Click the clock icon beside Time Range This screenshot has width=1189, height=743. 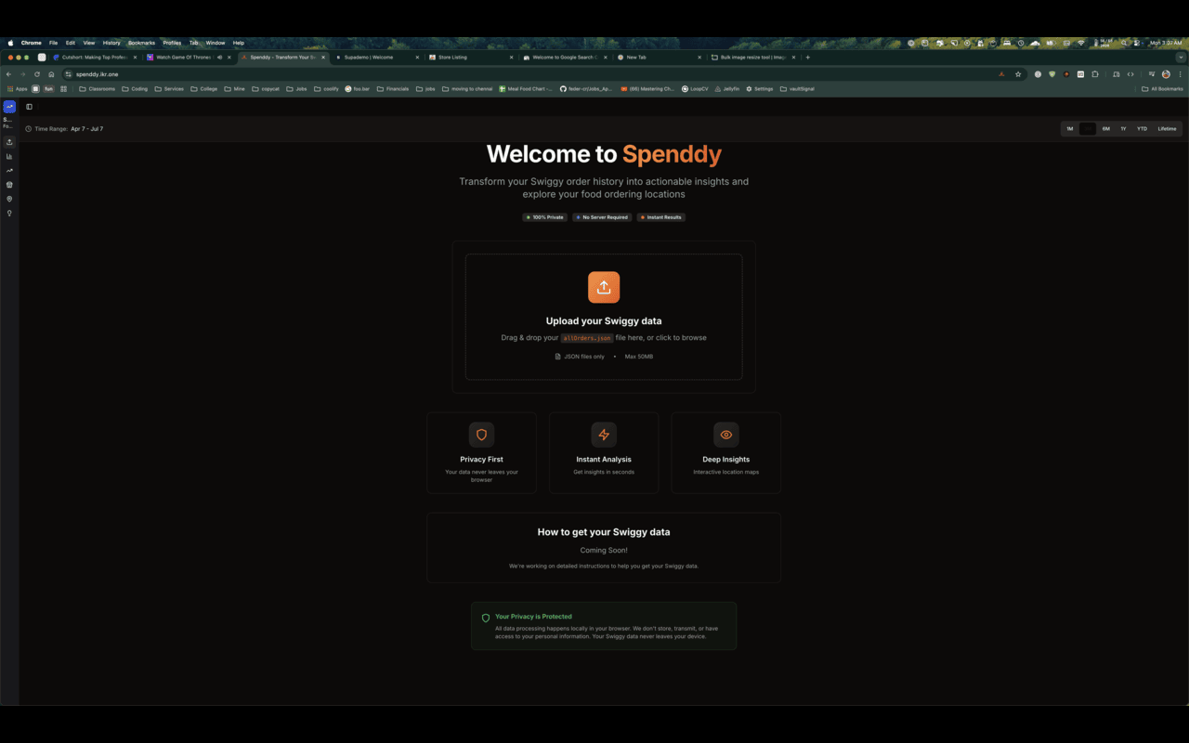coord(29,129)
